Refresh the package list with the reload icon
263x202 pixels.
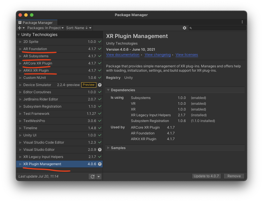coord(92,176)
